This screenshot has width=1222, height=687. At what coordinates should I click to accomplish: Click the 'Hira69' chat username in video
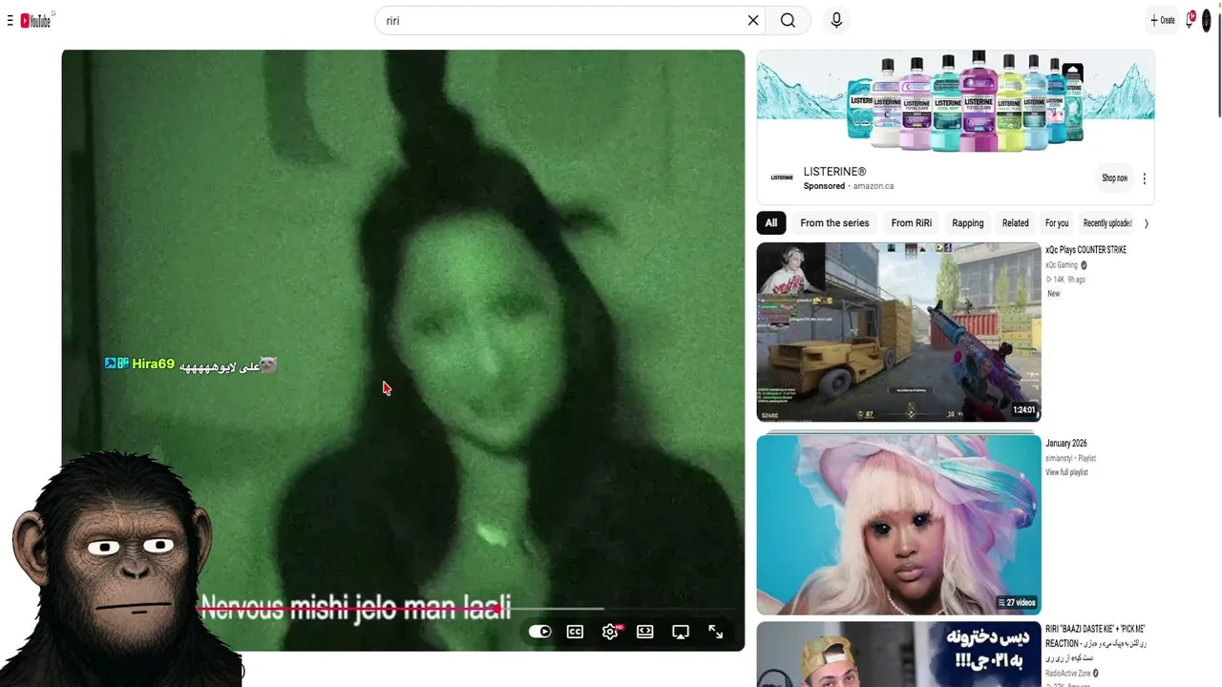[x=153, y=364]
